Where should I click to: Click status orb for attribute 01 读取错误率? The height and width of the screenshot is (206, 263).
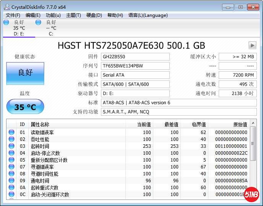[x=11, y=132]
